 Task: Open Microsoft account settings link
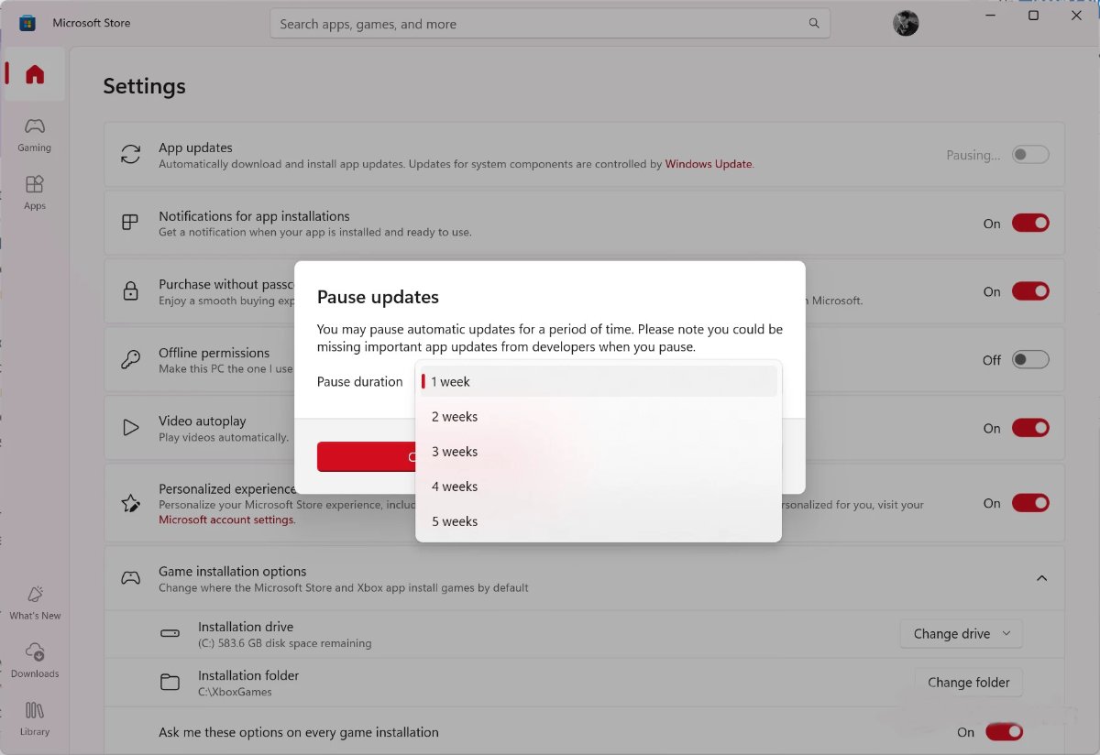[226, 520]
